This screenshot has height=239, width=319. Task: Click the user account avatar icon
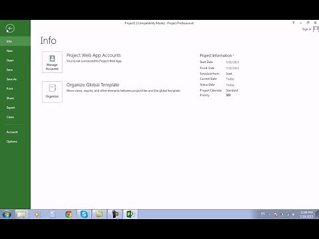(316, 29)
